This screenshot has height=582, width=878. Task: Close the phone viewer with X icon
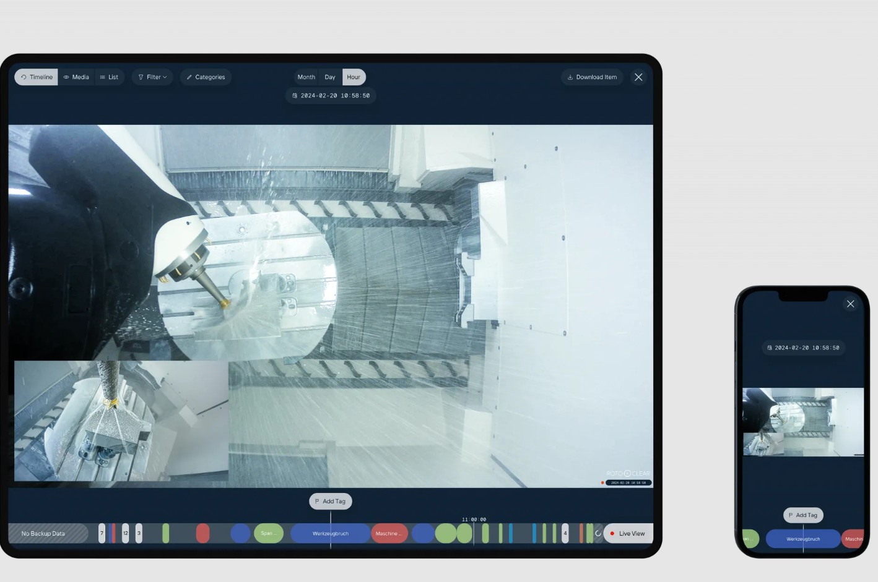tap(850, 304)
